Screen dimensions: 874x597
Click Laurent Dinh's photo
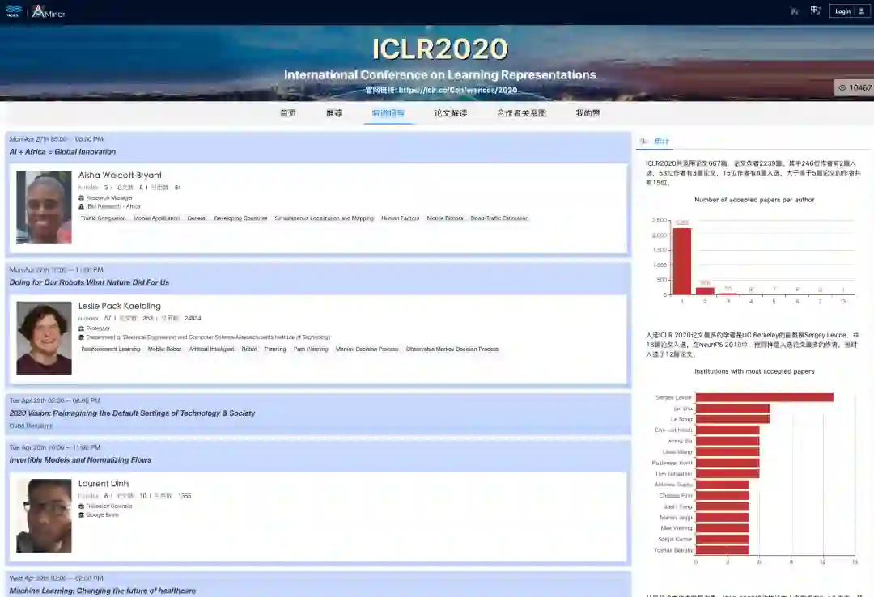coord(44,515)
